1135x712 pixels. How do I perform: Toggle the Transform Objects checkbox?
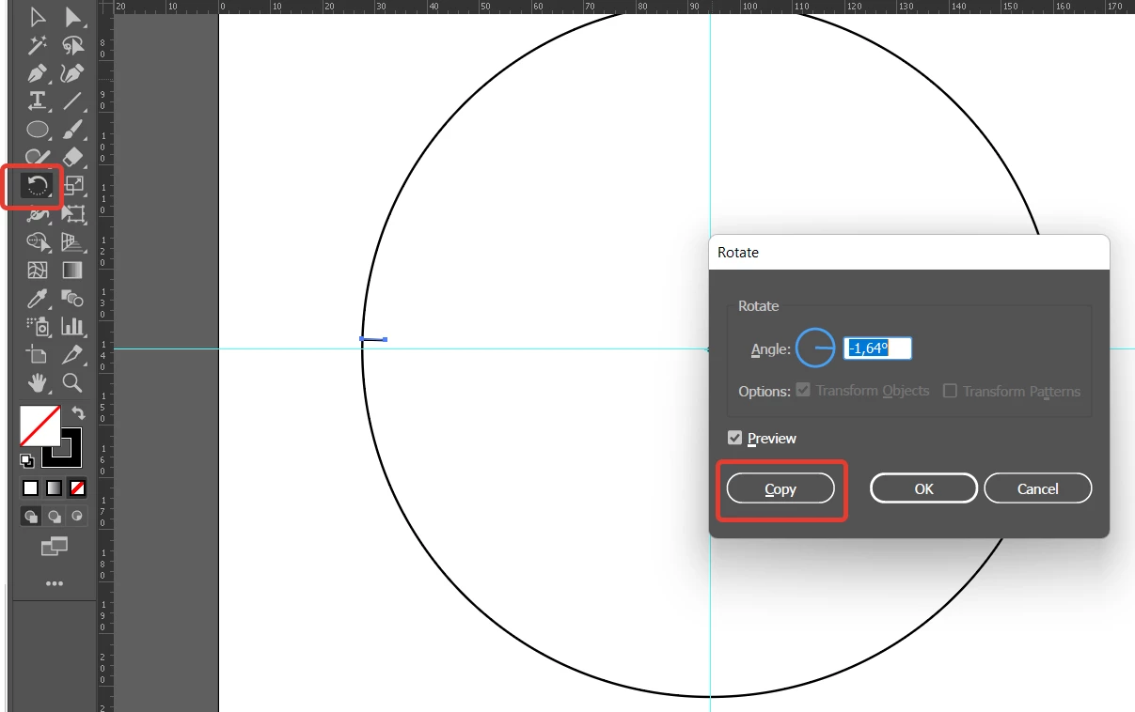tap(803, 390)
